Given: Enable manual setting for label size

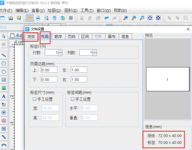Looking at the screenshot, I should tap(34, 99).
